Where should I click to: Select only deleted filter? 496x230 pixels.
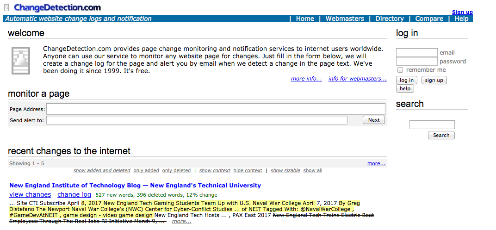click(176, 170)
